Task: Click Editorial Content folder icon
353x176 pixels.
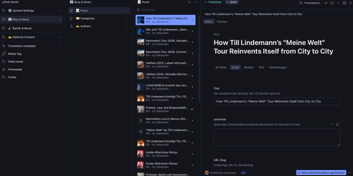Action: (x=4, y=37)
